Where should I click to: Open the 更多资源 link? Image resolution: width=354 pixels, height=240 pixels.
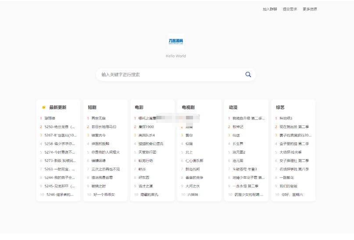pyautogui.click(x=310, y=9)
